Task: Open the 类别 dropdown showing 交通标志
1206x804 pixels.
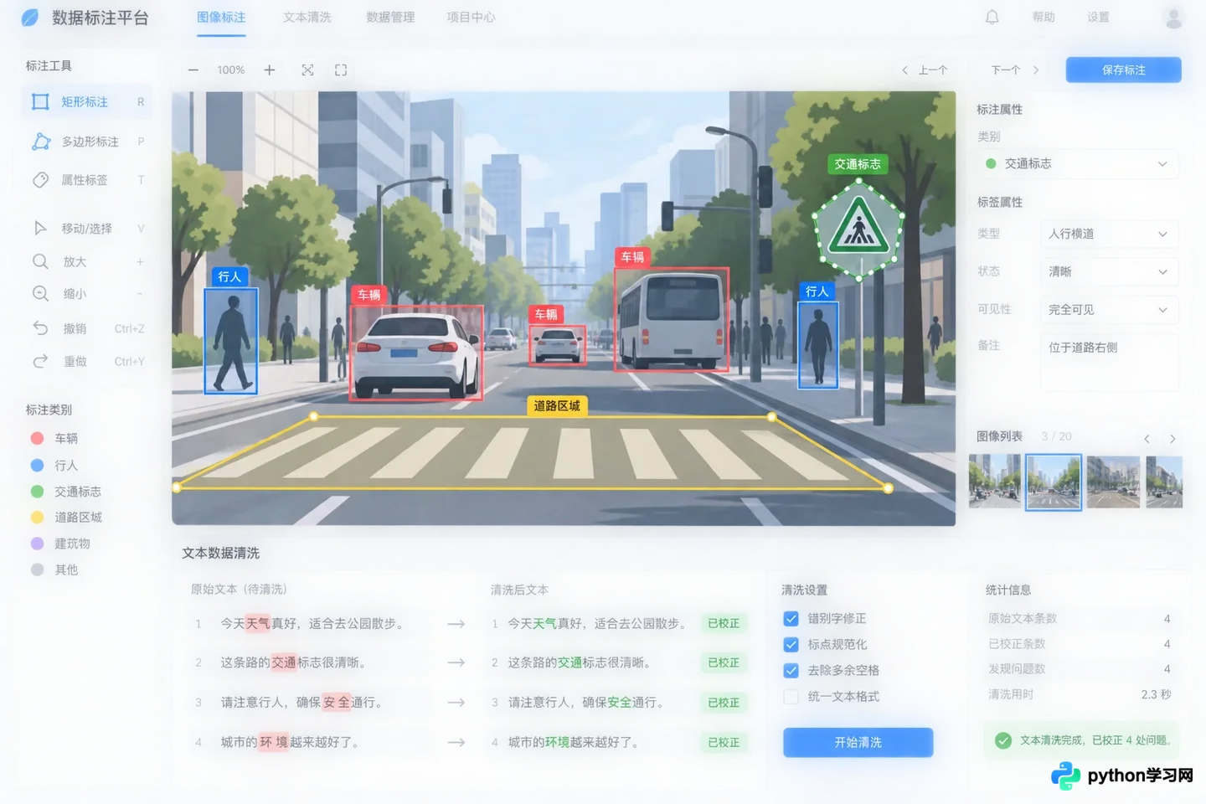Action: click(1078, 164)
